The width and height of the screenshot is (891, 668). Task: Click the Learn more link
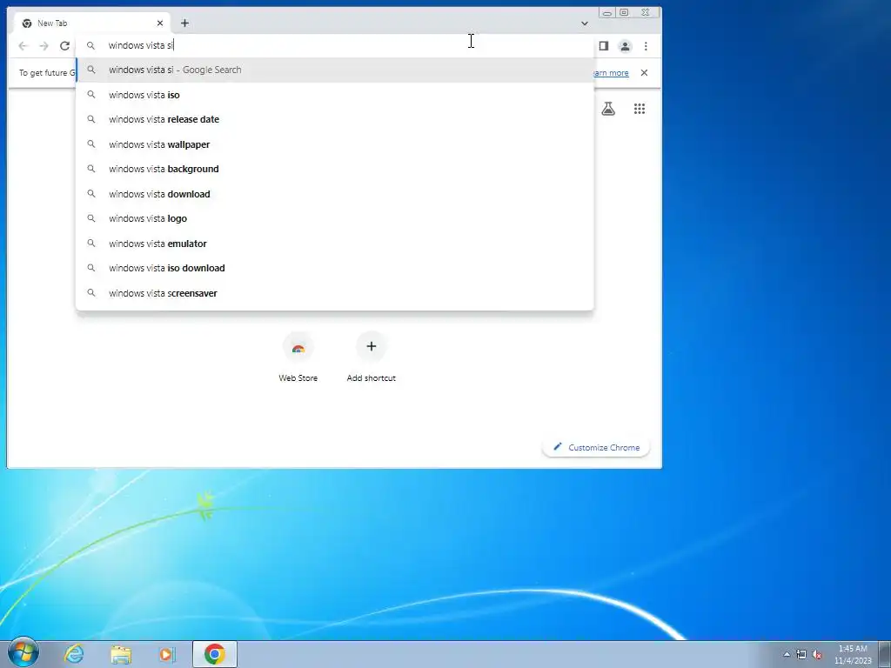click(611, 73)
